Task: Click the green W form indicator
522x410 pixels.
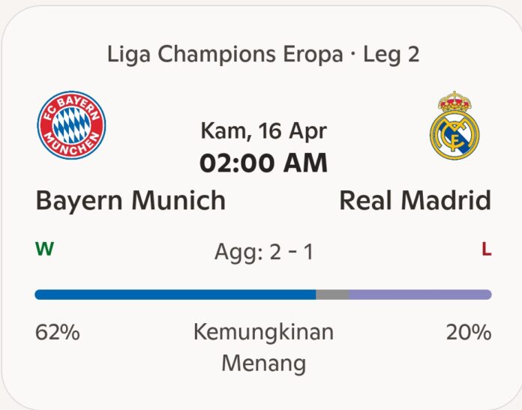Action: (x=44, y=250)
